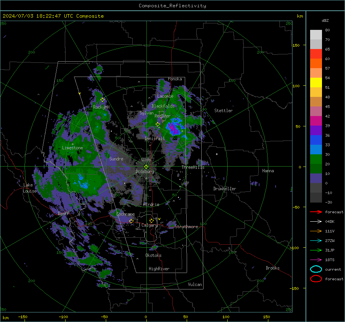Click the intense magenta storm core near RedDeer
345x322 pixels.
point(173,128)
